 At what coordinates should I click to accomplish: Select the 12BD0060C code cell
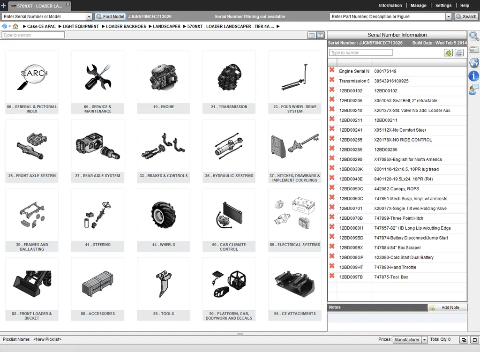click(351, 199)
